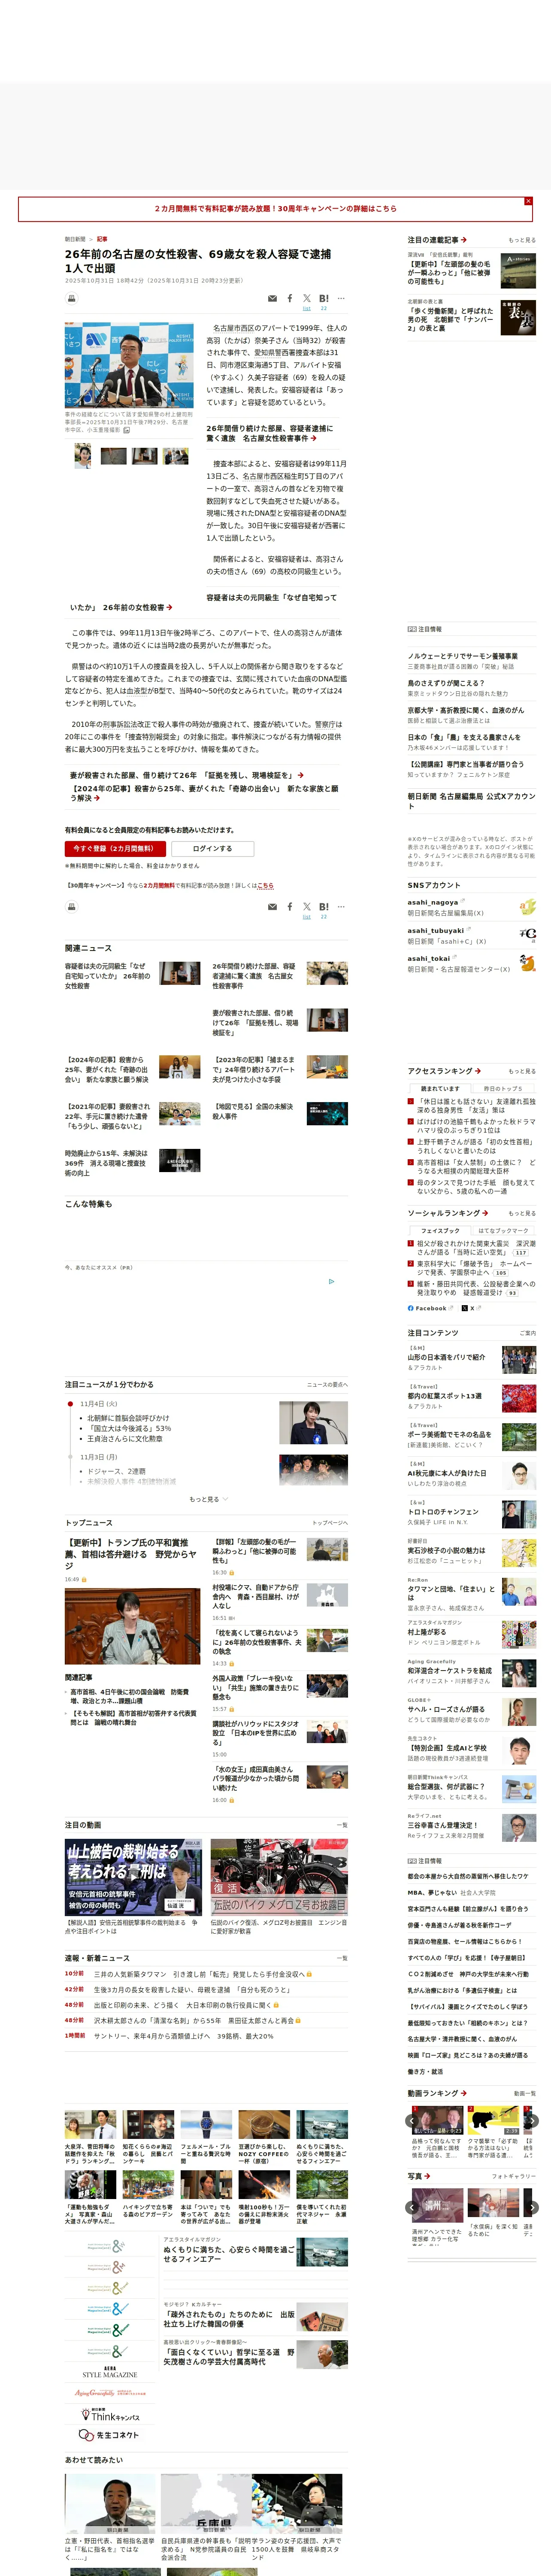
Task: Open 朝日新聞 名古屋編集局 公式Xアカウント link
Action: click(471, 801)
